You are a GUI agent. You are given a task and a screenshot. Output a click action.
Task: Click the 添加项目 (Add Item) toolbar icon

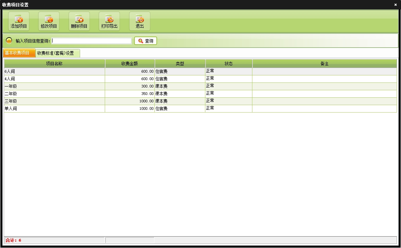[19, 22]
